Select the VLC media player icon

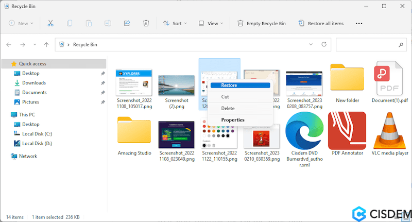[x=390, y=130]
